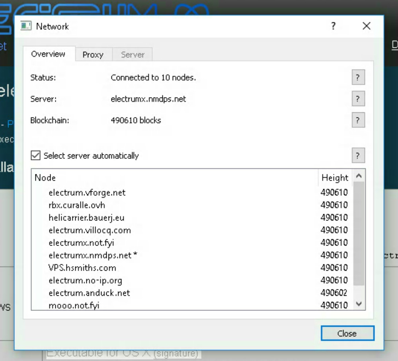Click the server value electrumx.nmdps.net
The height and width of the screenshot is (361, 398).
pyautogui.click(x=148, y=99)
